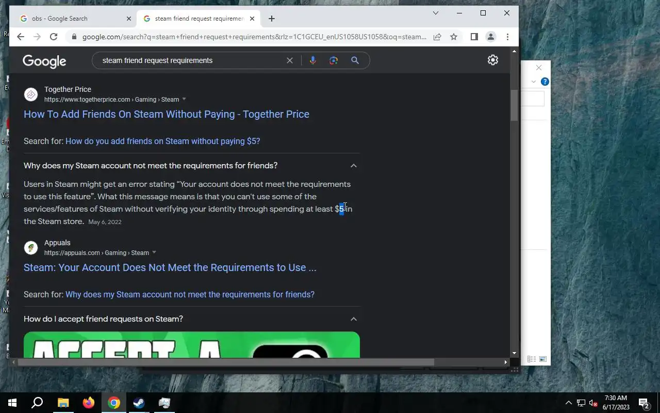This screenshot has width=660, height=413.
Task: Launch Firefox from the taskbar
Action: pos(89,403)
